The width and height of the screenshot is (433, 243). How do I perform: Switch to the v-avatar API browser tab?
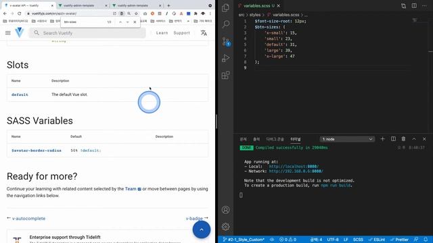click(x=28, y=5)
